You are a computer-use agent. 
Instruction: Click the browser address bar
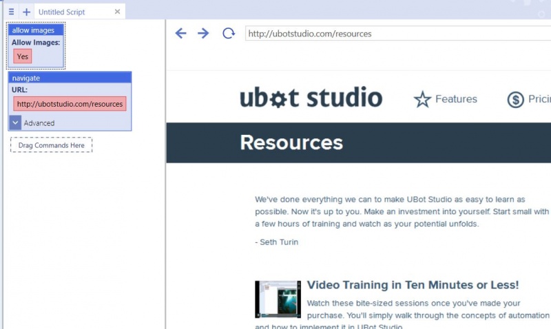click(x=398, y=33)
